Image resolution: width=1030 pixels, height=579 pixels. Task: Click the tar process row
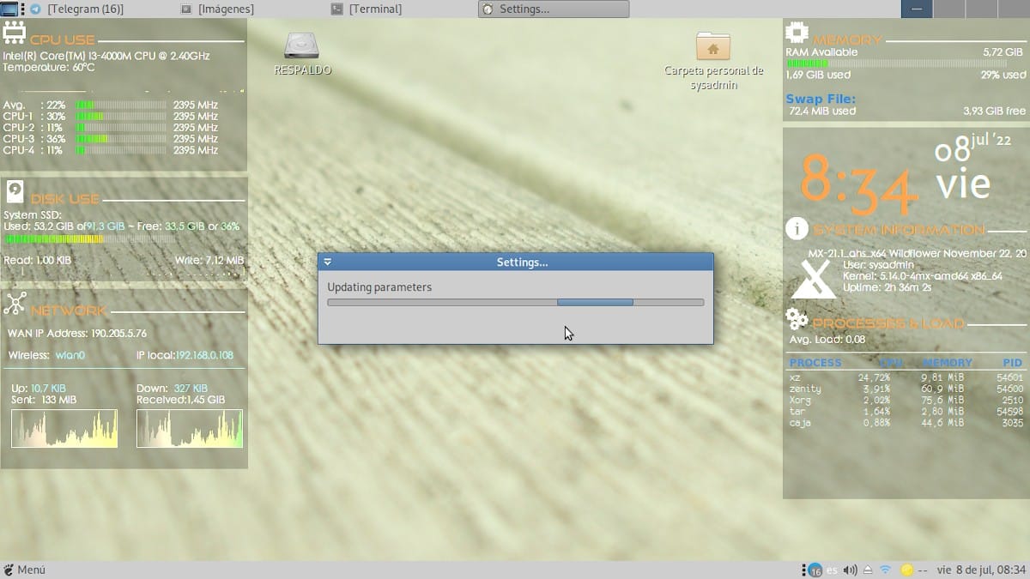click(x=906, y=412)
